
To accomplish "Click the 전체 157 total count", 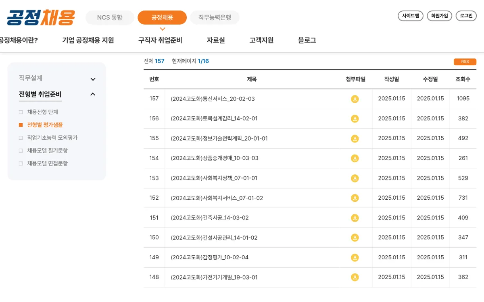I will (154, 61).
